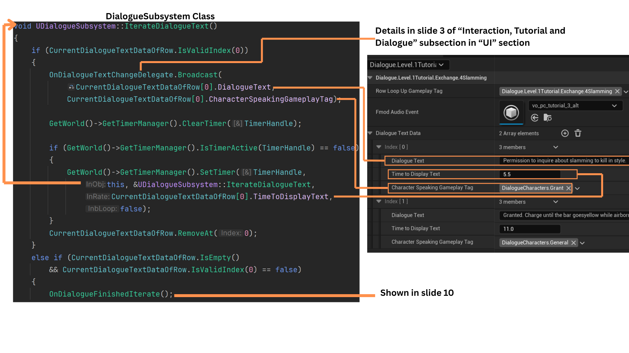Image resolution: width=629 pixels, height=353 pixels.
Task: Collapse the Dialogue.Level.1Tutorial.Exchange.4Slamming row header
Action: (370, 78)
